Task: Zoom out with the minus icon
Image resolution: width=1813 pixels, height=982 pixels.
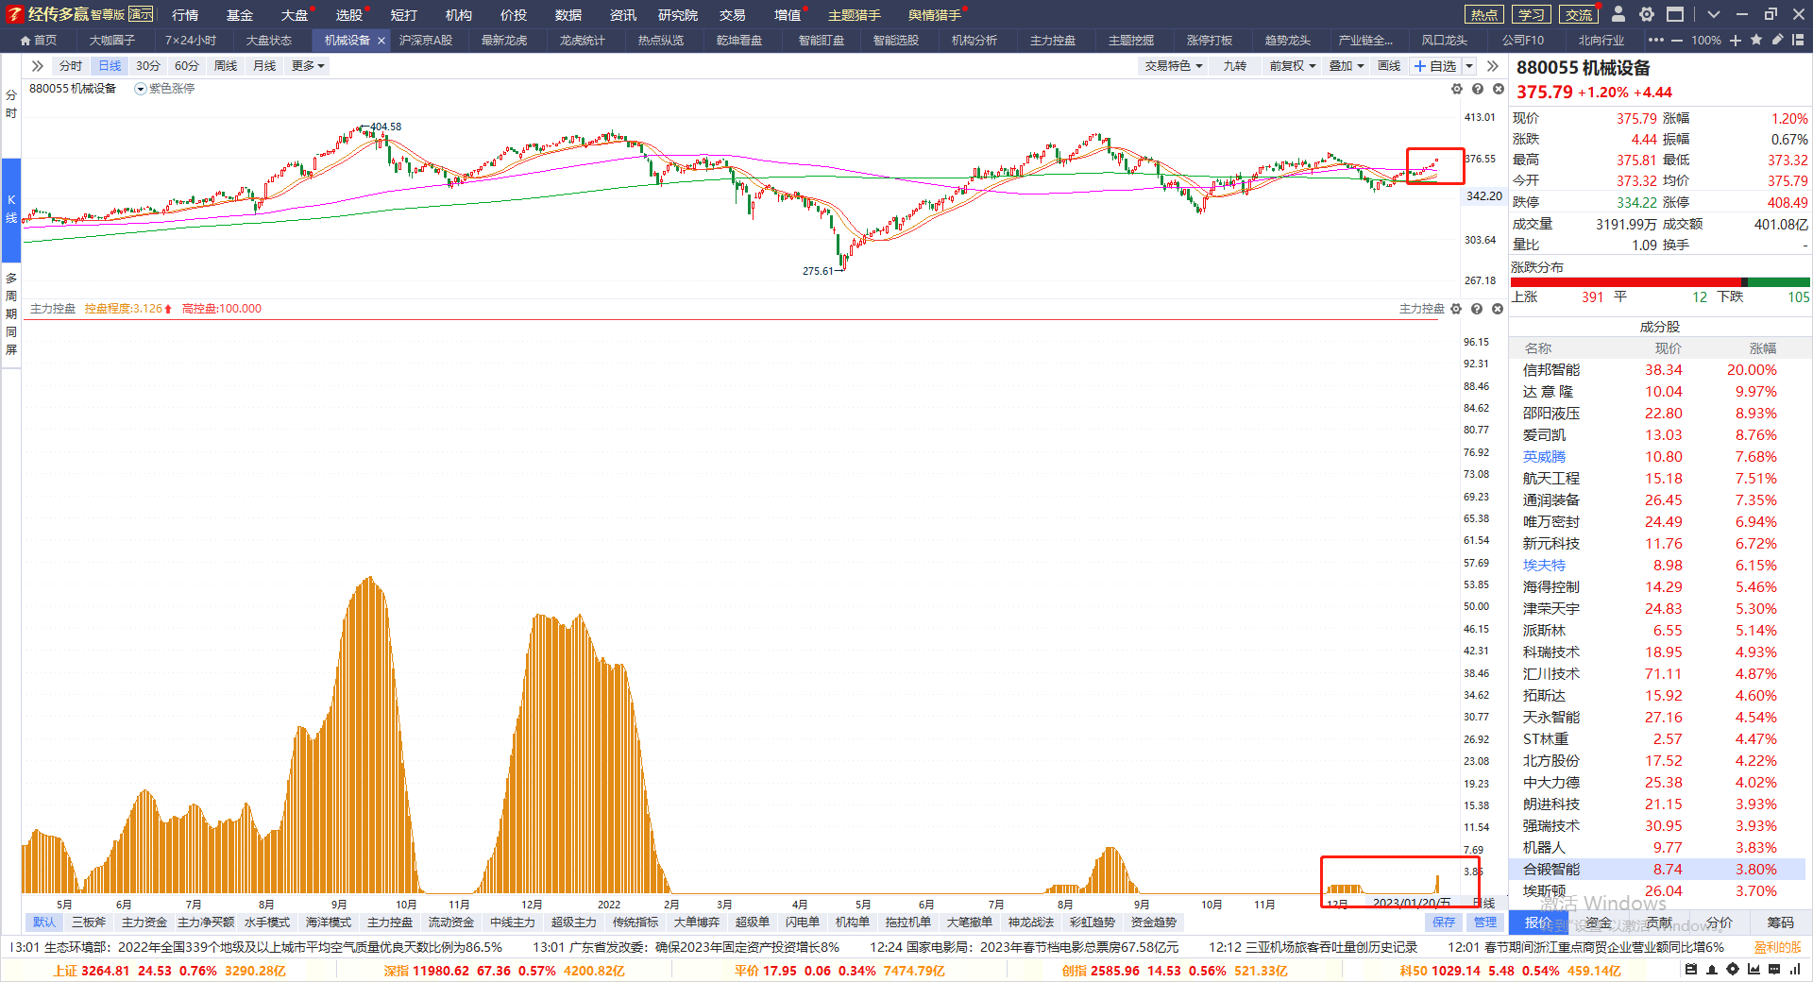Action: click(x=1677, y=41)
